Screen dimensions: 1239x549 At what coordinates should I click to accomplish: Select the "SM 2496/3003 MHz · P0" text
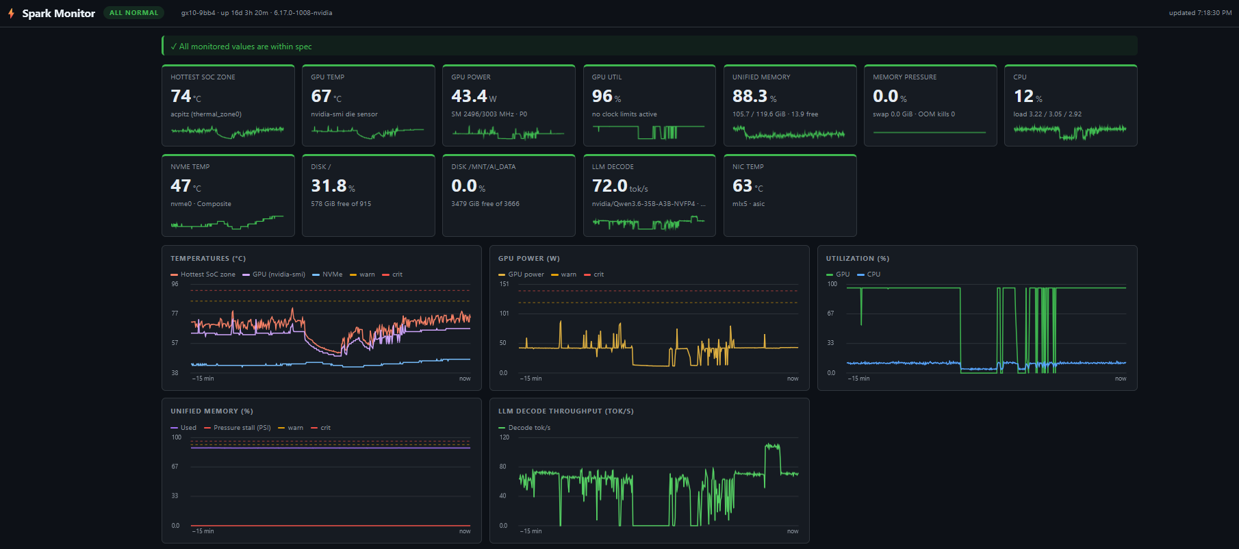489,114
